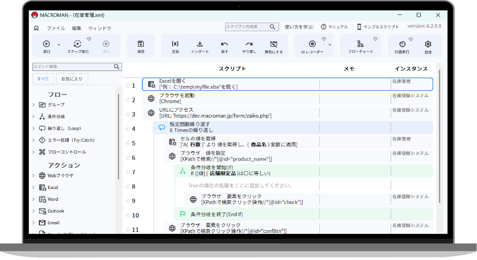Select script row ブラウザを起動 [Chrome]
Viewport: 477px width, 260px height.
click(288, 99)
